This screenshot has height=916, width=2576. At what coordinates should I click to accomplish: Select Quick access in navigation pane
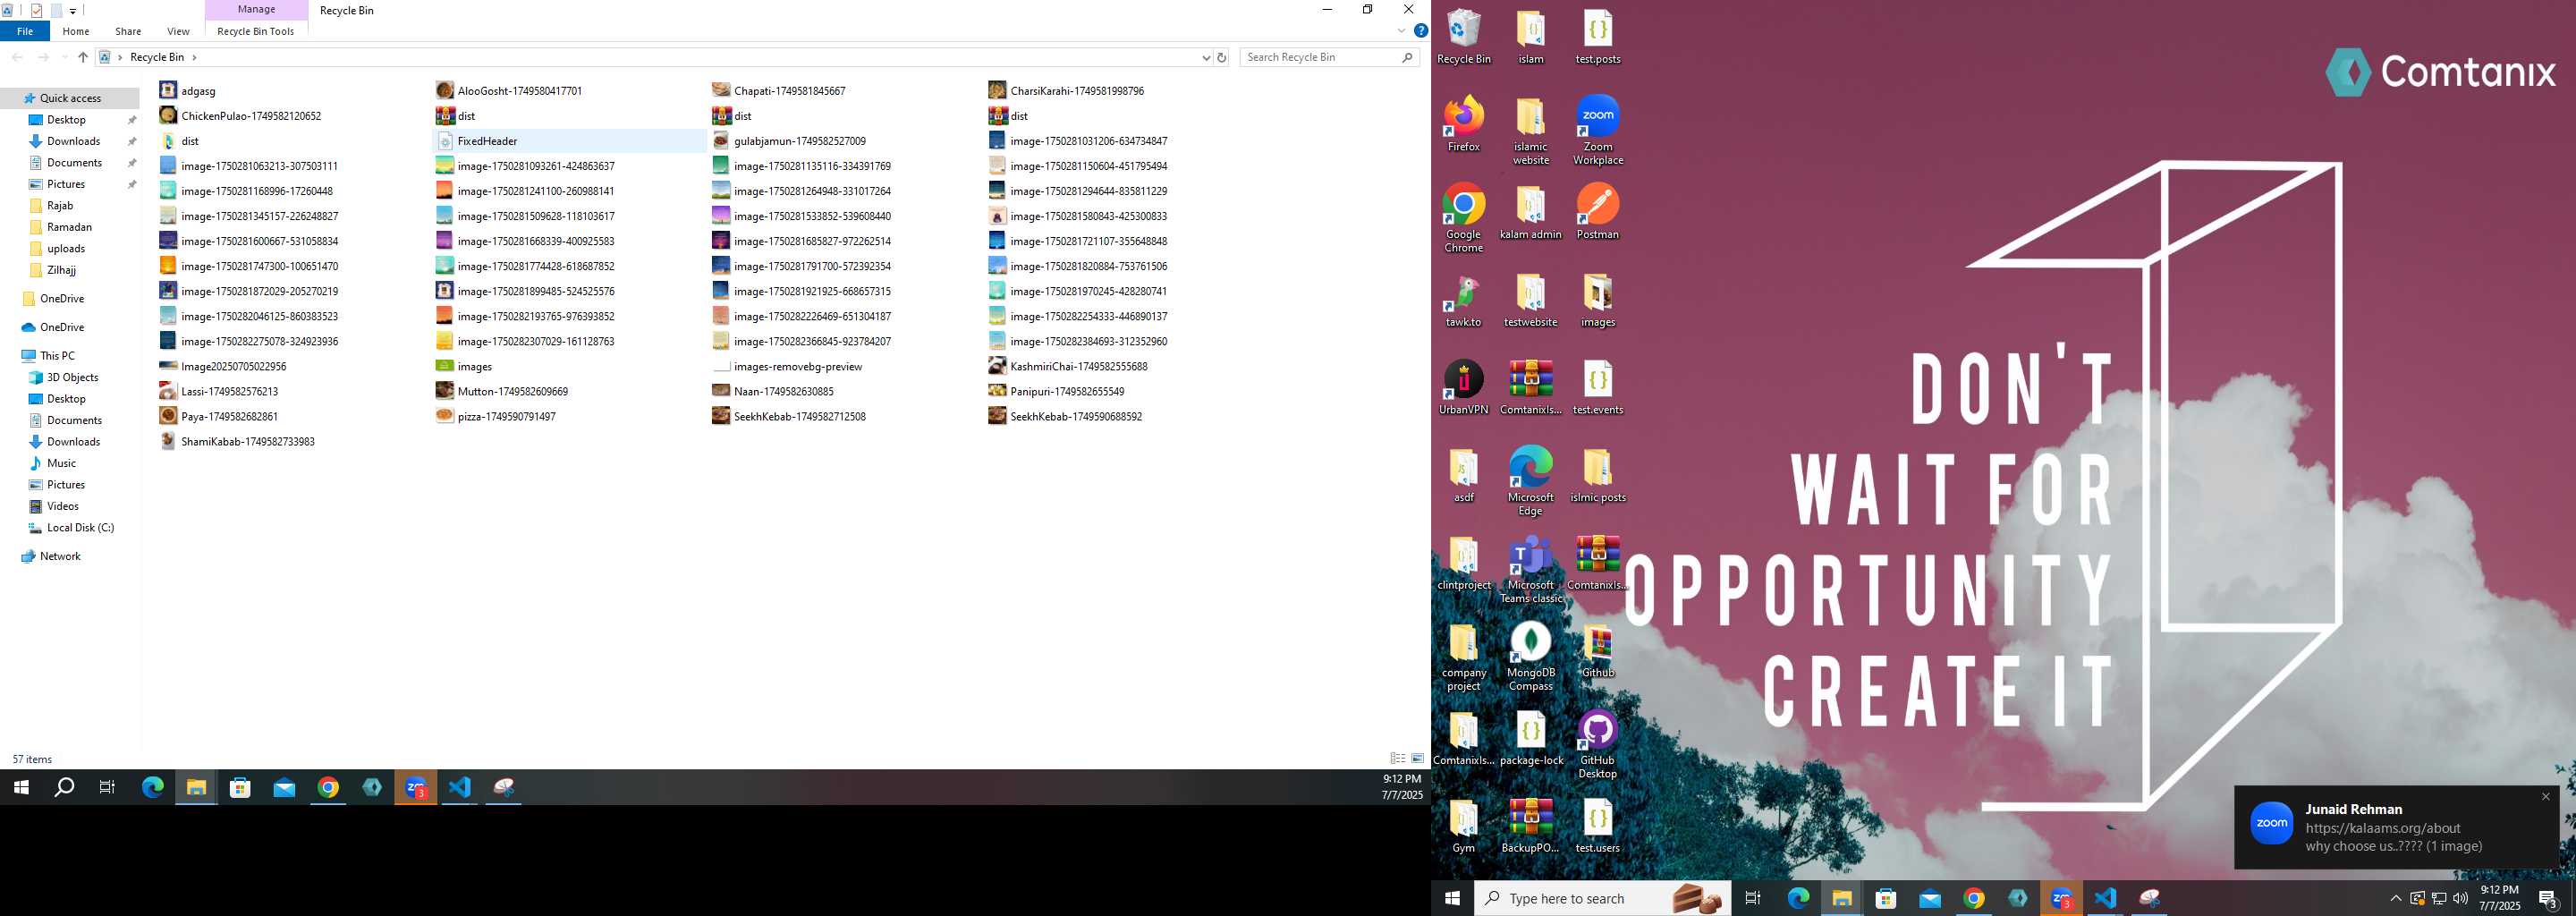[x=70, y=98]
